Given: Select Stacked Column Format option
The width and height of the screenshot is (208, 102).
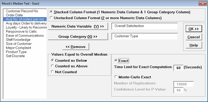Looking at the screenshot, I should coord(51,12).
